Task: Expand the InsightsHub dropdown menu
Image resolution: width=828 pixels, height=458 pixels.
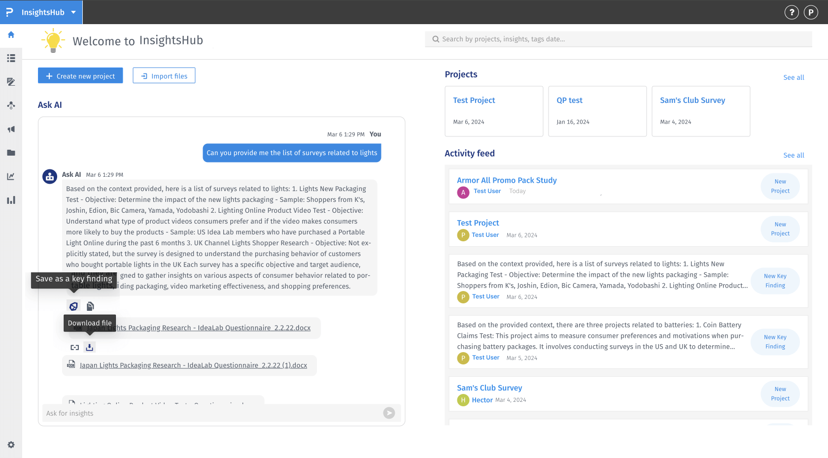Action: pos(73,12)
